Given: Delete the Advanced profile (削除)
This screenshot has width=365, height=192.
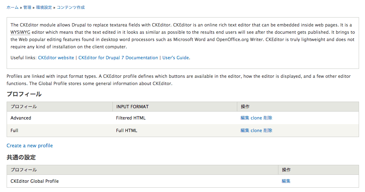Looking at the screenshot, I should [268, 118].
